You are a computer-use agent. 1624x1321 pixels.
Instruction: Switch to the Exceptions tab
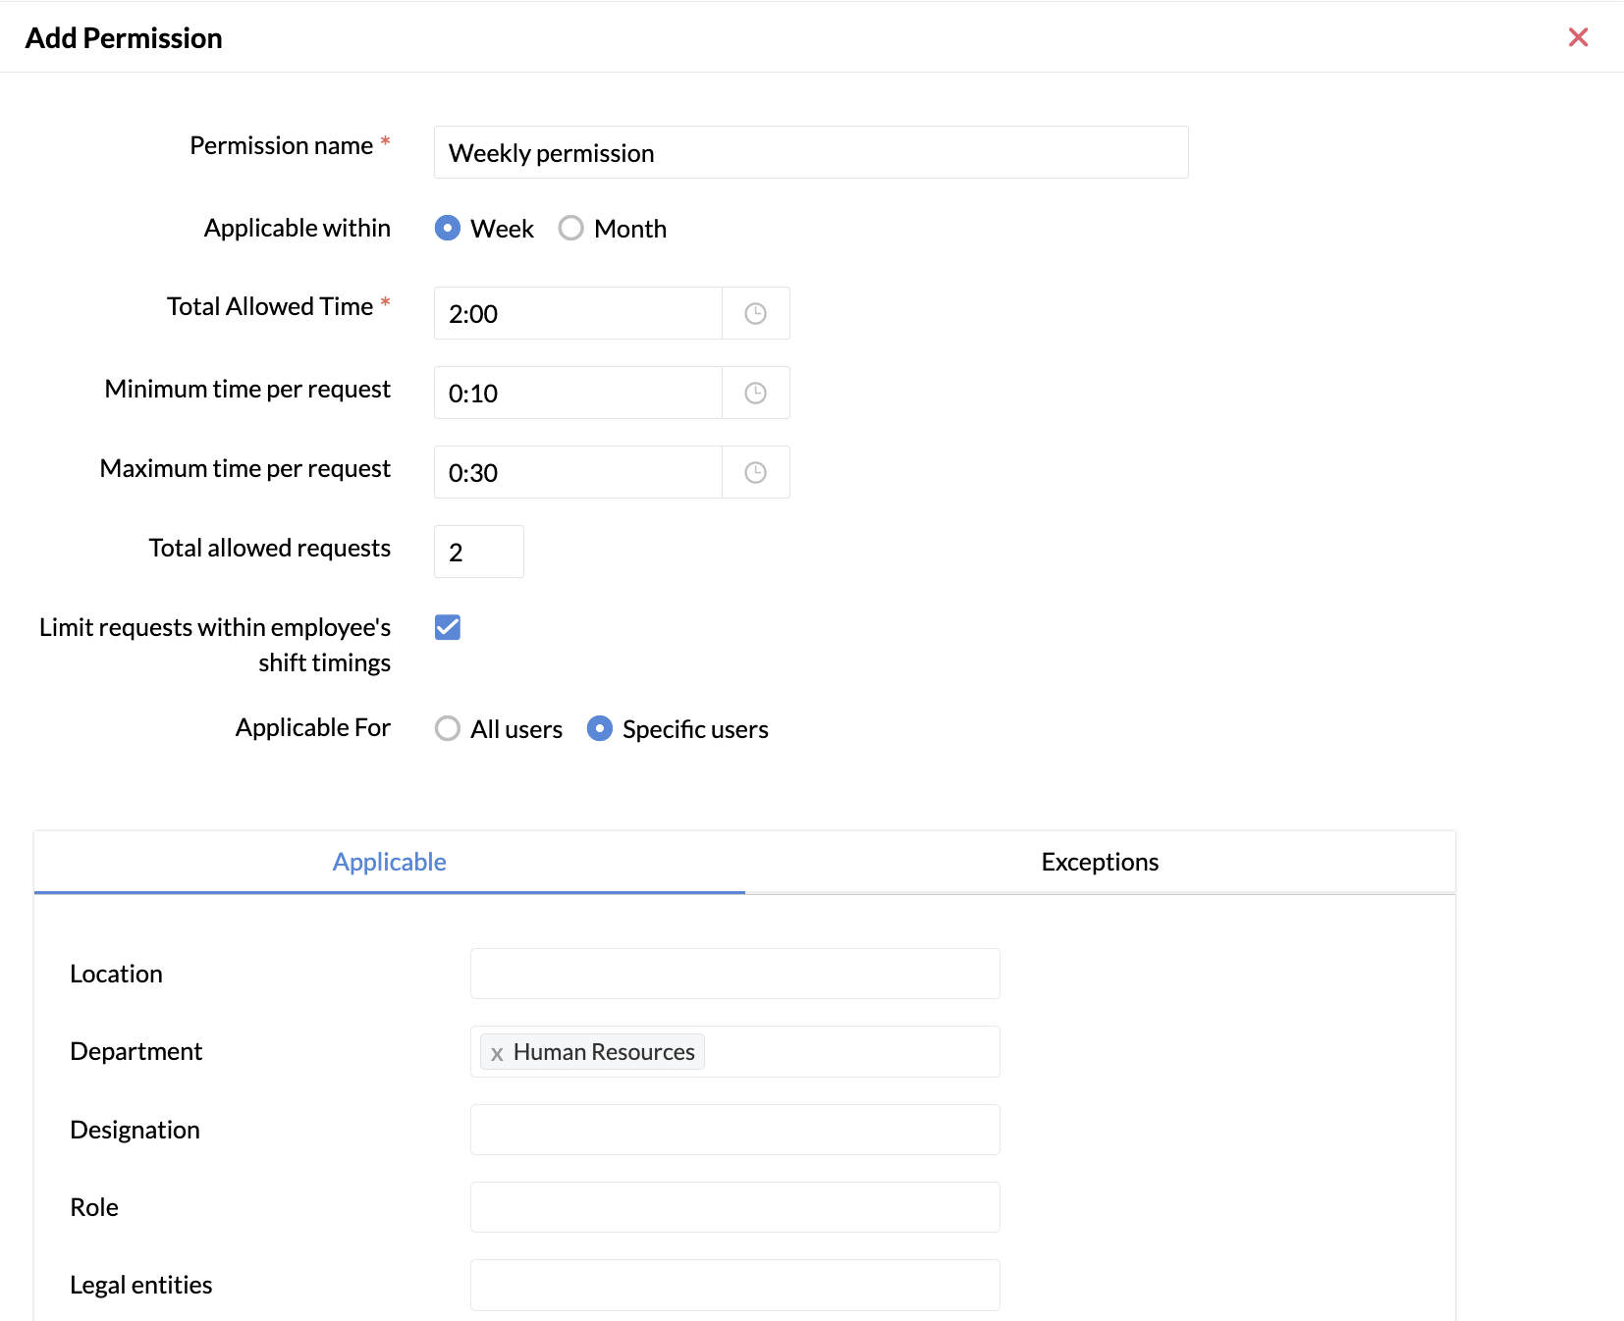pyautogui.click(x=1100, y=862)
